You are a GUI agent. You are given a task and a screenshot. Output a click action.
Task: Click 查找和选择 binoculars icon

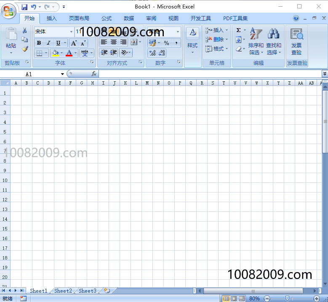(273, 41)
